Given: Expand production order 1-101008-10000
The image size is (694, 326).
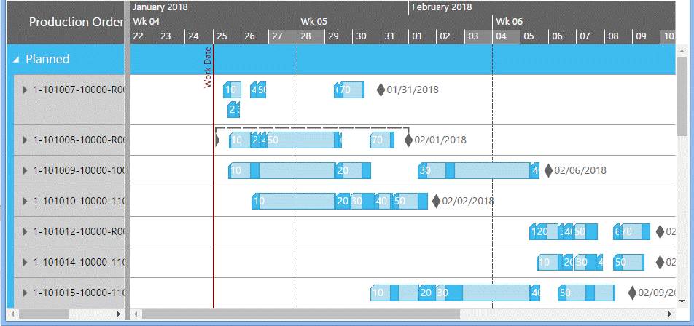Looking at the screenshot, I should coord(25,140).
